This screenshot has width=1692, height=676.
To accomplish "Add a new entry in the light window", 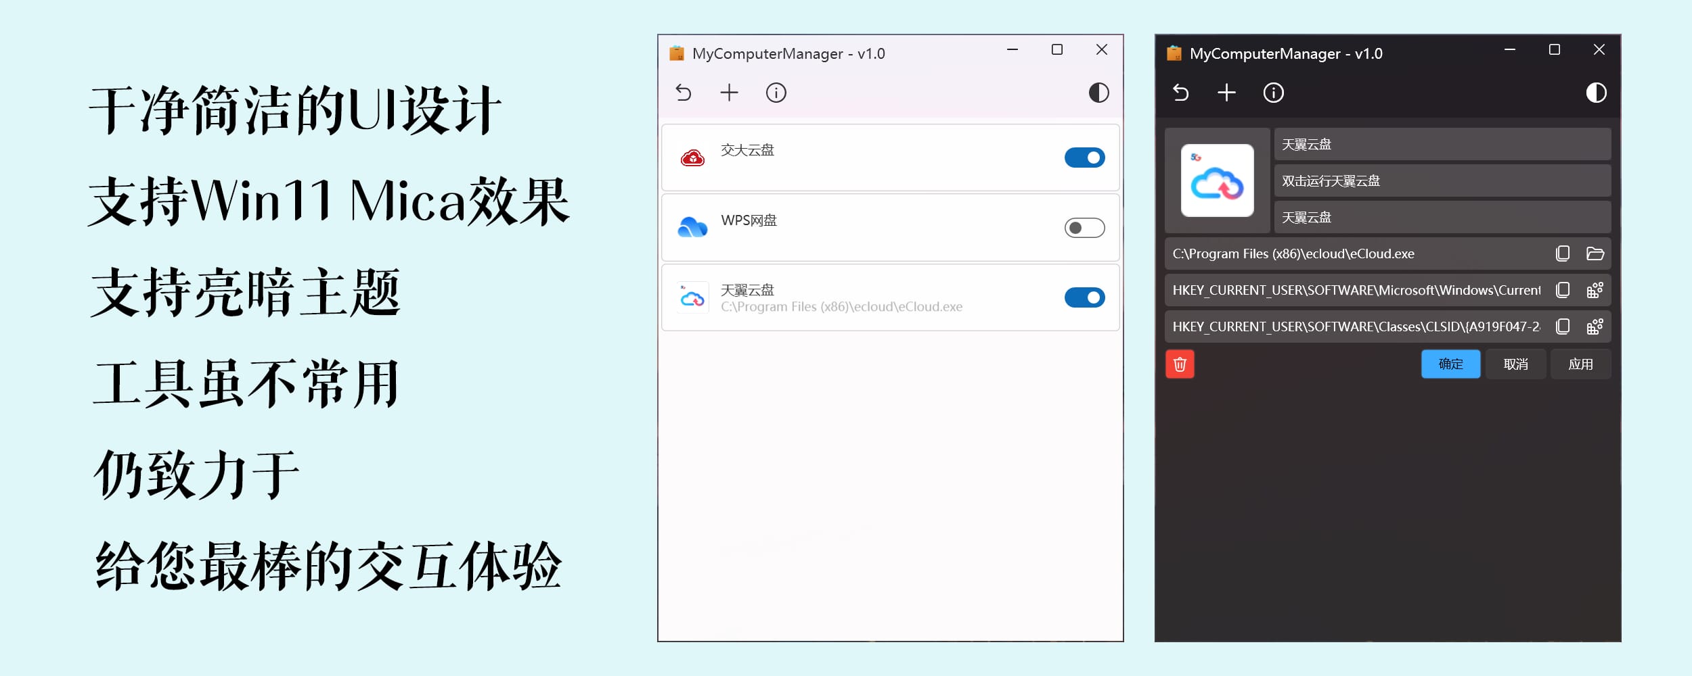I will click(729, 93).
